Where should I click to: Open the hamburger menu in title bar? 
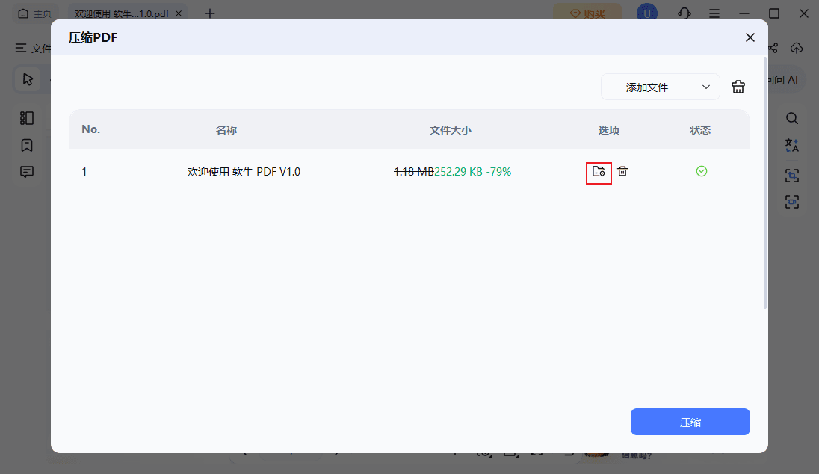click(714, 13)
